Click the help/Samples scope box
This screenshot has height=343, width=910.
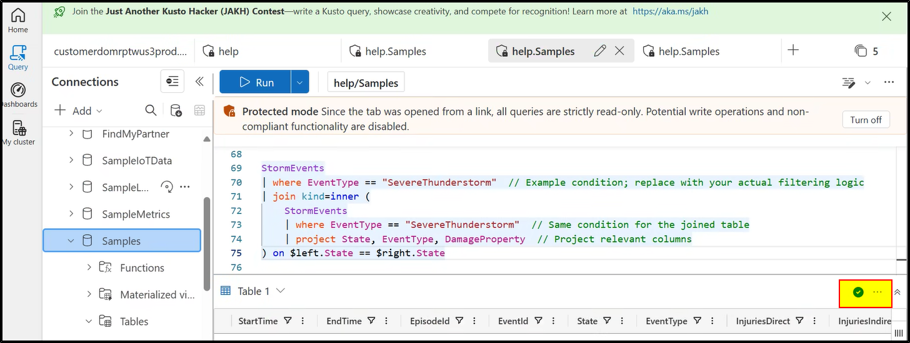[x=366, y=82]
